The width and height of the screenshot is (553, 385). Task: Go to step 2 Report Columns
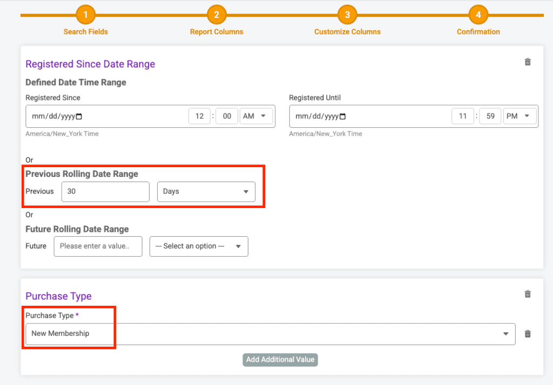[x=216, y=15]
